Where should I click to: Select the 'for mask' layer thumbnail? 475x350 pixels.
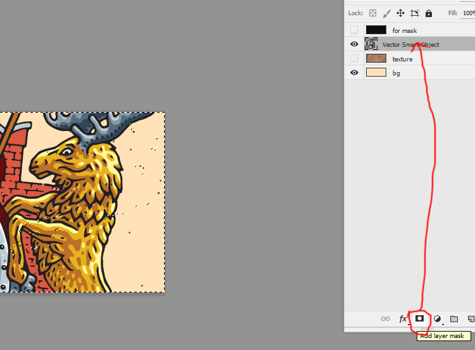pyautogui.click(x=376, y=30)
